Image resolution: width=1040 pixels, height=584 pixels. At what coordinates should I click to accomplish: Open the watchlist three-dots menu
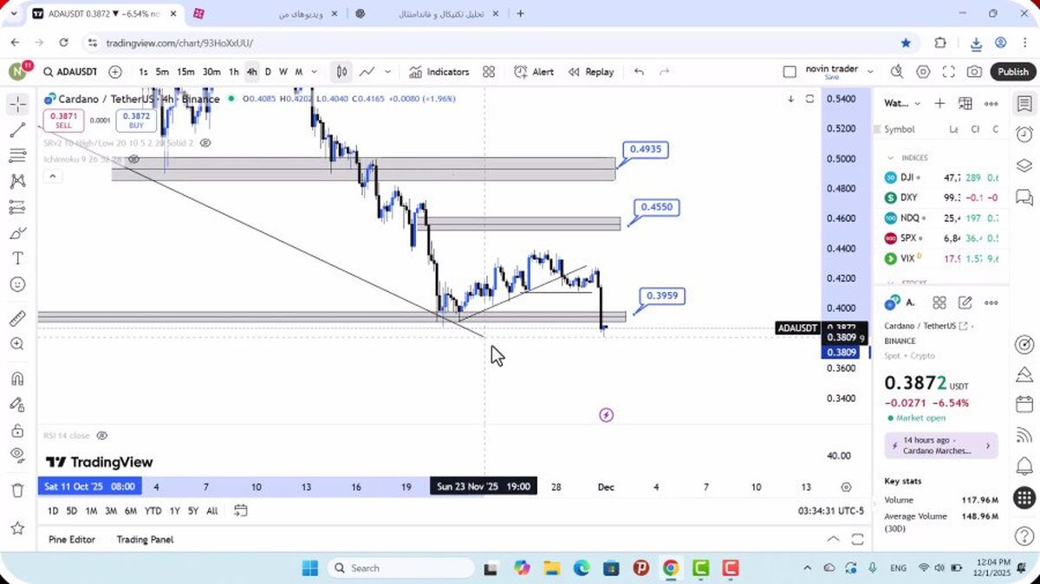coord(991,103)
